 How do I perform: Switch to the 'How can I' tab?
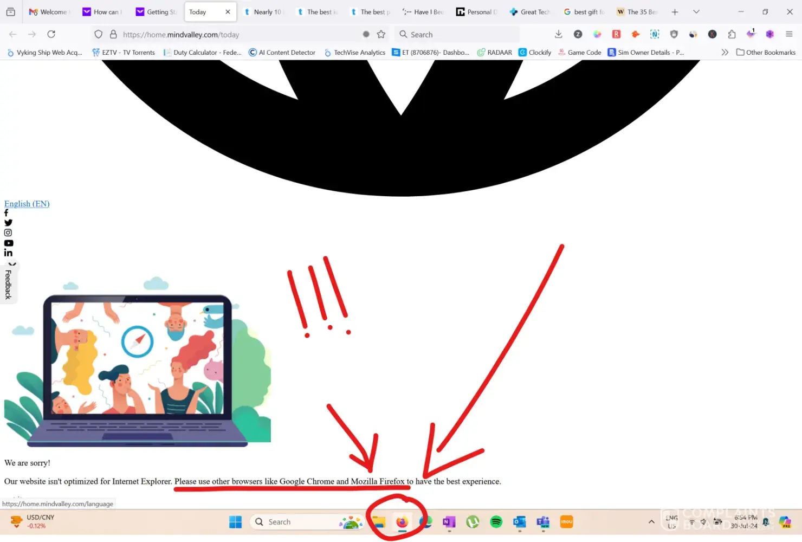pyautogui.click(x=102, y=12)
